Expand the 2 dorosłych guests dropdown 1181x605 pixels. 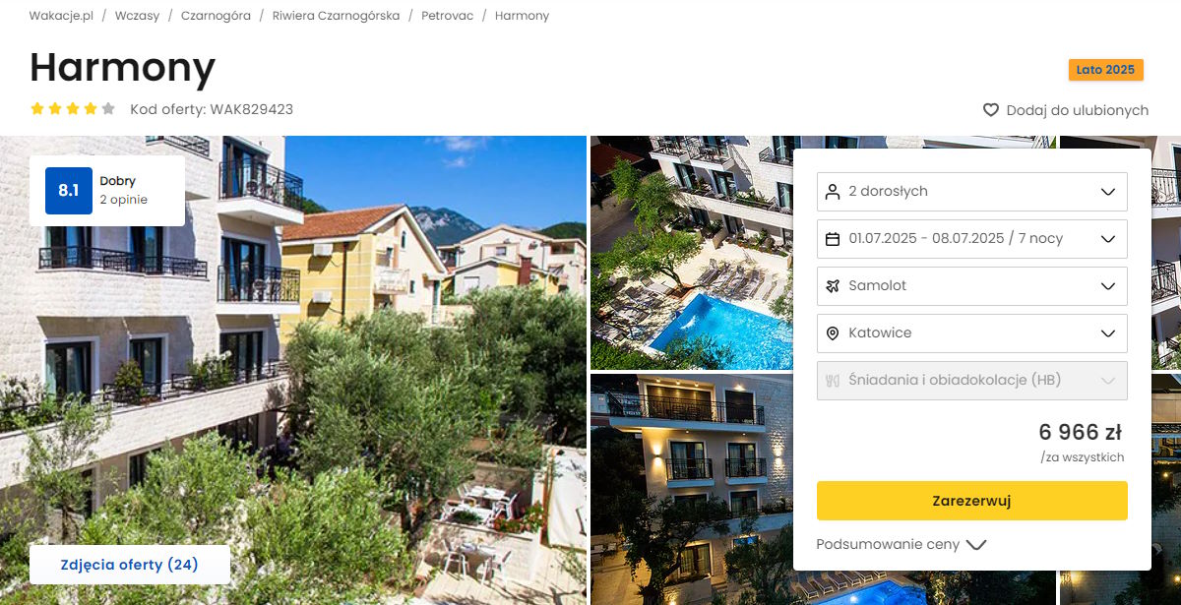972,191
